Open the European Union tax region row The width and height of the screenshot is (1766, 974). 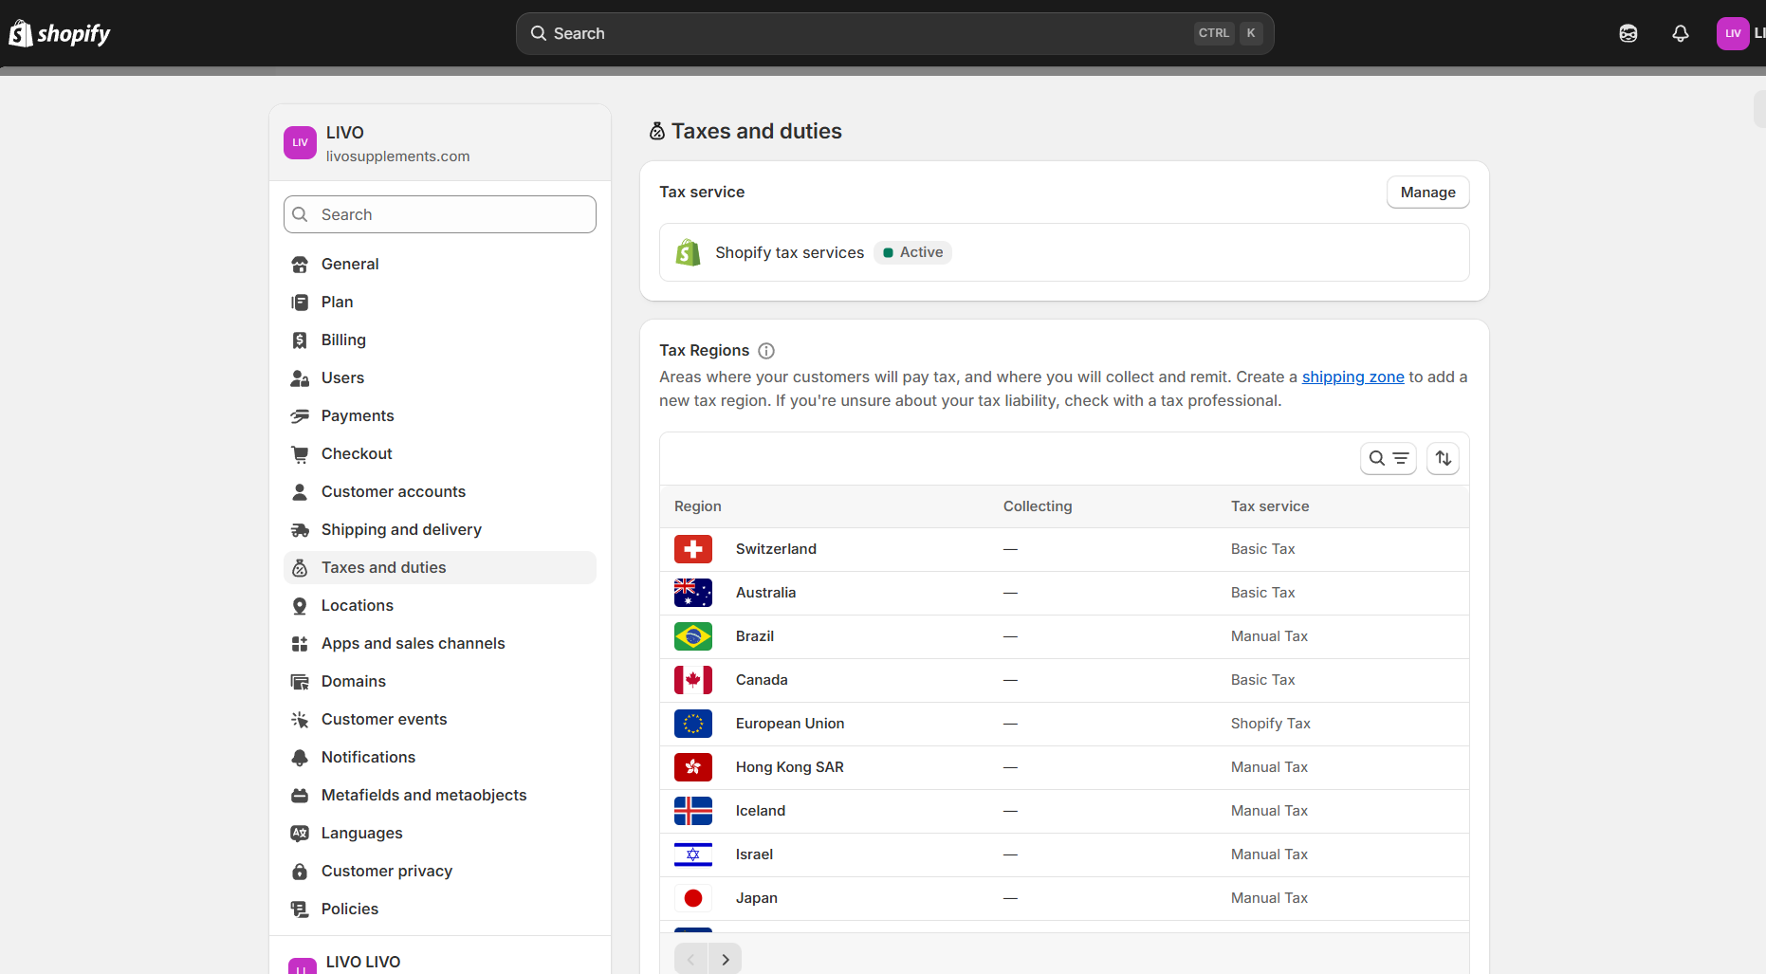790,724
